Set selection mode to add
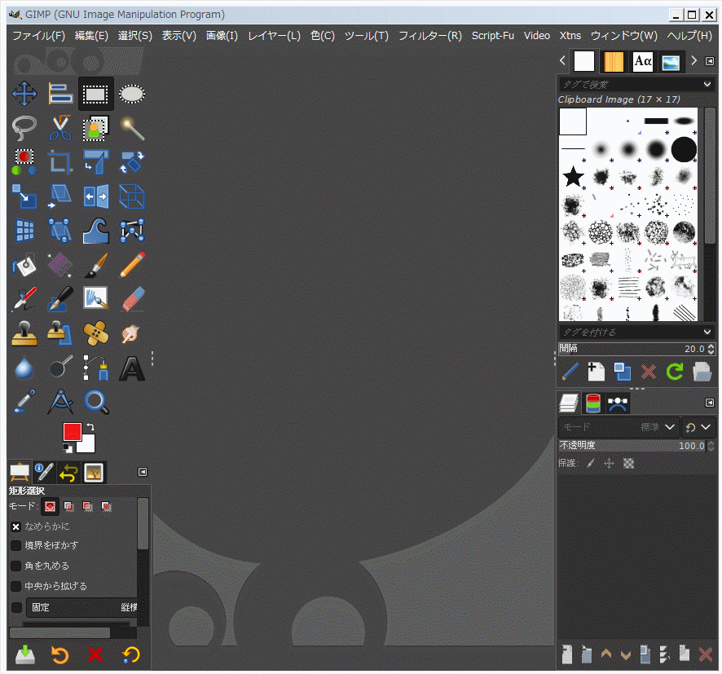 [x=69, y=506]
